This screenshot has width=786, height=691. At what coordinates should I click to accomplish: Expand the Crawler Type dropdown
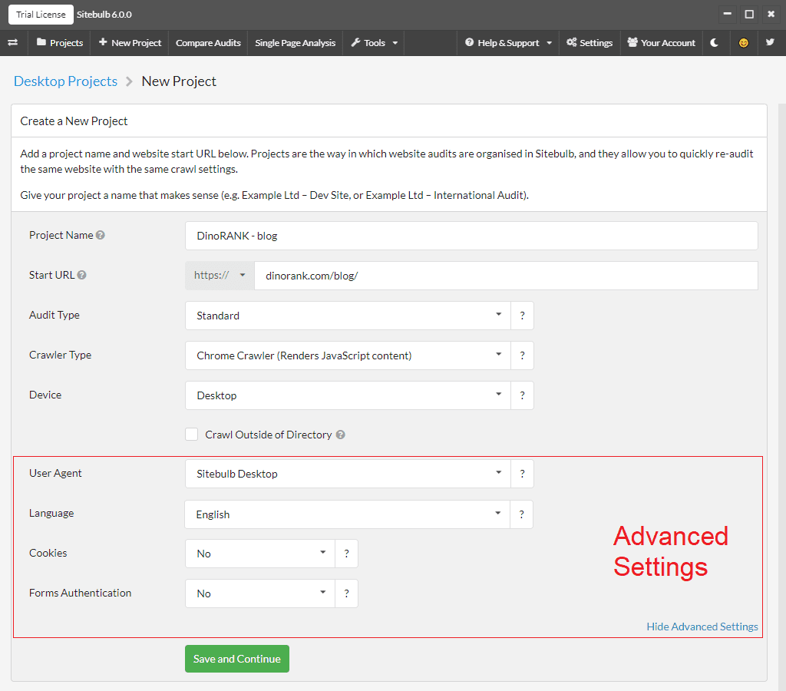point(348,355)
